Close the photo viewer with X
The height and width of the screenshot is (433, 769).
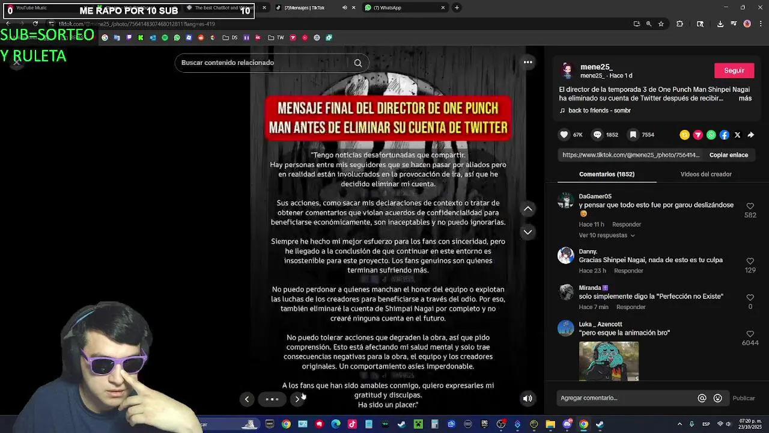point(17,62)
